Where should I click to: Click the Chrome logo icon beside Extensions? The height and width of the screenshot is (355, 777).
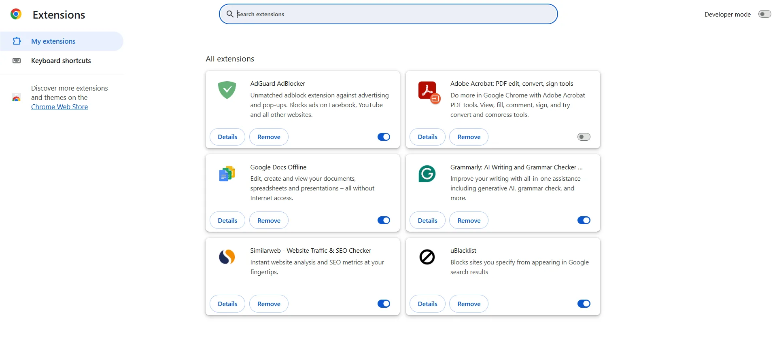coord(16,14)
